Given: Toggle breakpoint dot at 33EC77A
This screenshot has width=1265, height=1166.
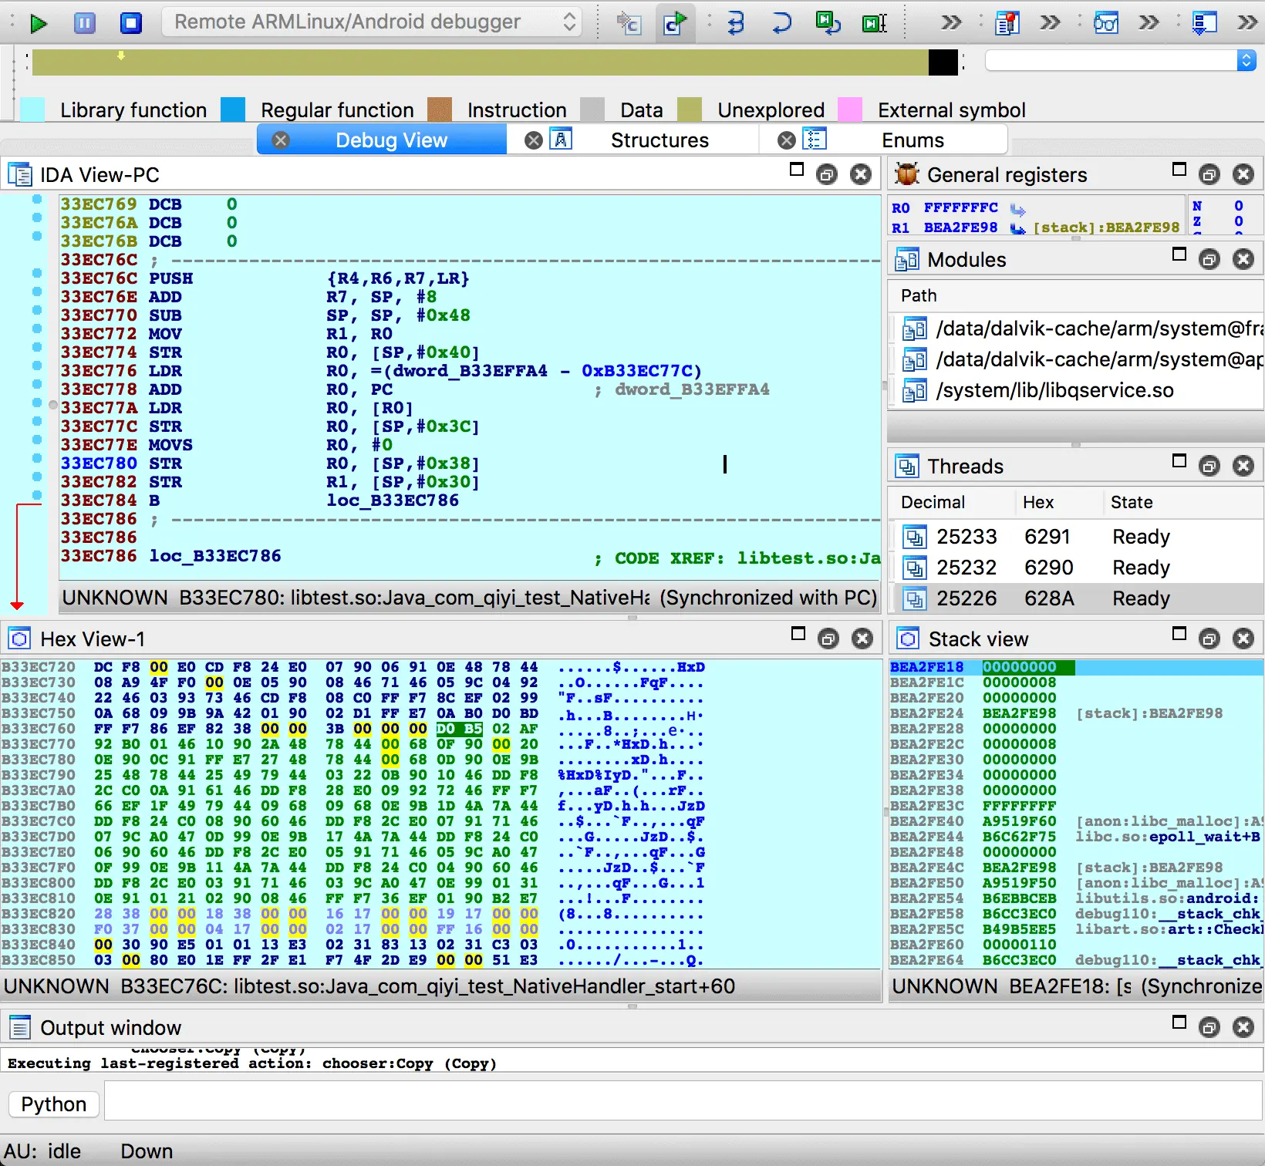Looking at the screenshot, I should [37, 403].
